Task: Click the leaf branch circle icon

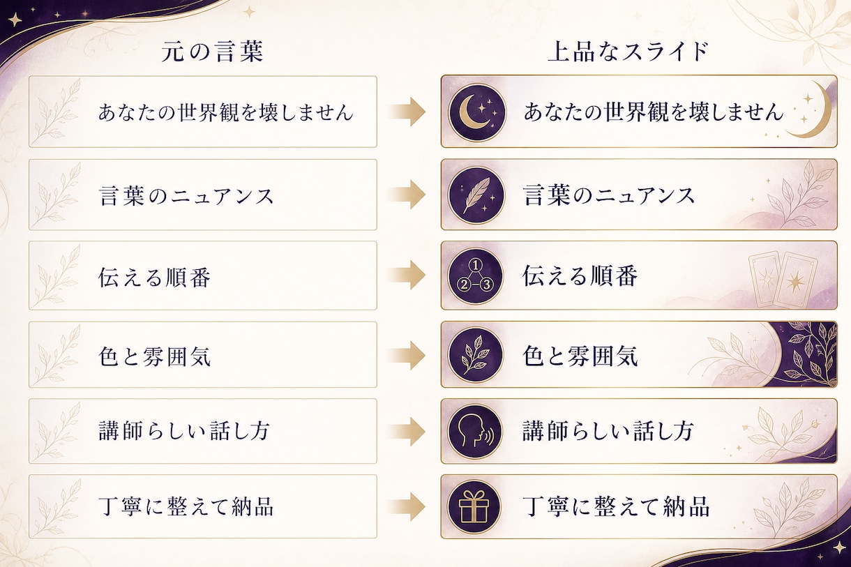Action: (476, 355)
